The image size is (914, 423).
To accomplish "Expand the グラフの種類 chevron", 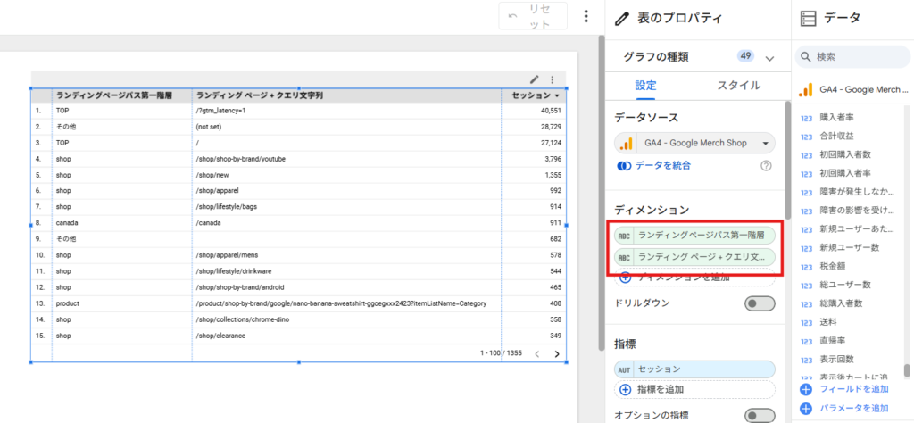I will [x=770, y=57].
